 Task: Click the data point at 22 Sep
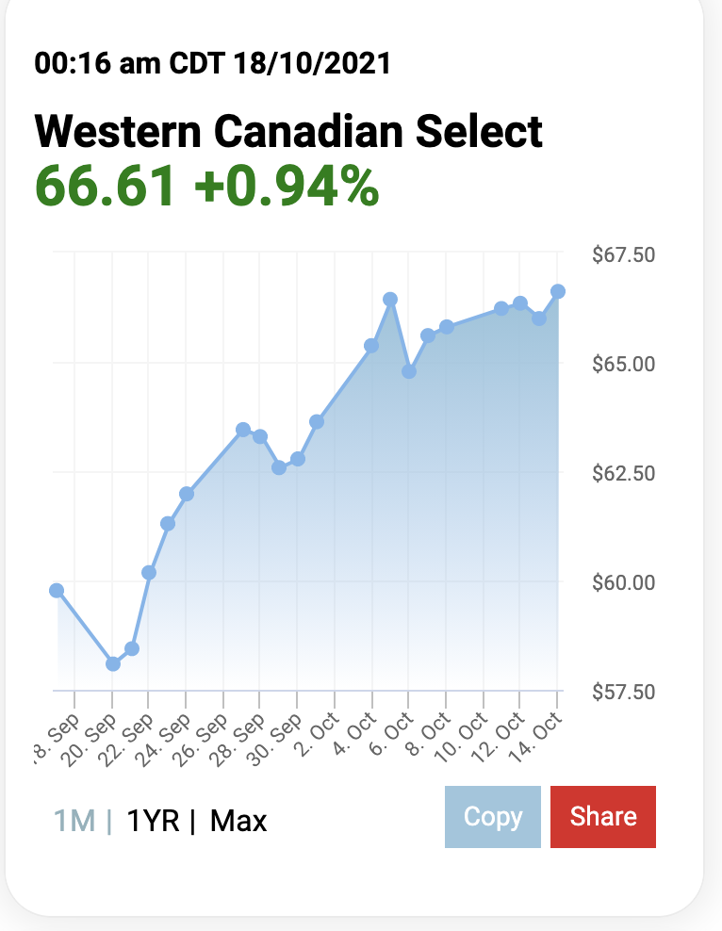[148, 572]
